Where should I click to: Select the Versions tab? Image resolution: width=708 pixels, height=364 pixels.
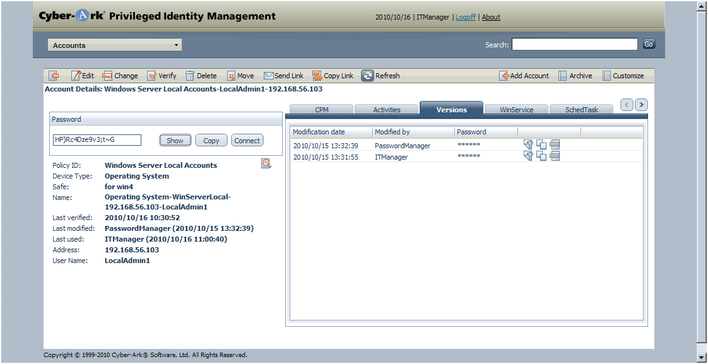[x=452, y=109]
